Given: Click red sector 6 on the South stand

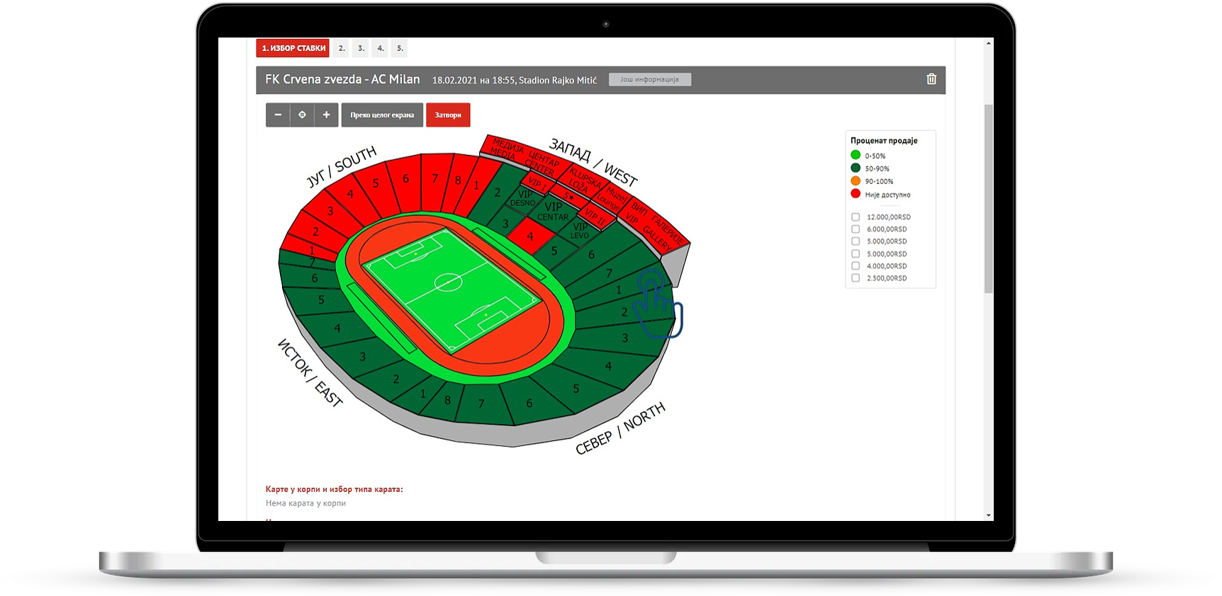Looking at the screenshot, I should coord(405,179).
